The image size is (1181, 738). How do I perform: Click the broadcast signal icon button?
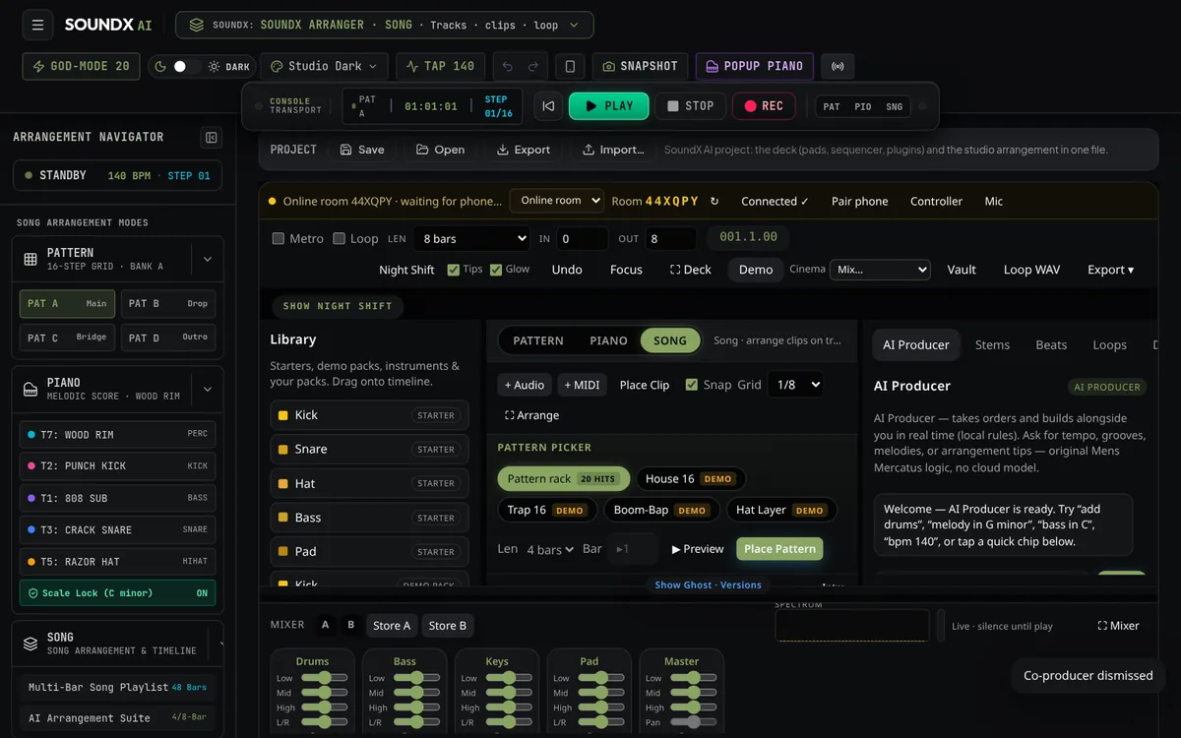pyautogui.click(x=838, y=66)
